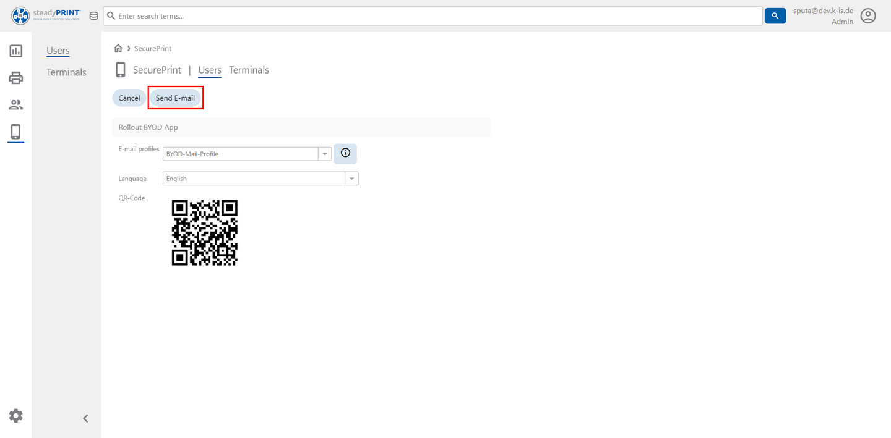Open the dashboard chart icon in sidebar
The width and height of the screenshot is (891, 438).
(16, 51)
